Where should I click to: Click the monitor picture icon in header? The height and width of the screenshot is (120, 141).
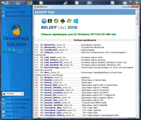(50, 21)
